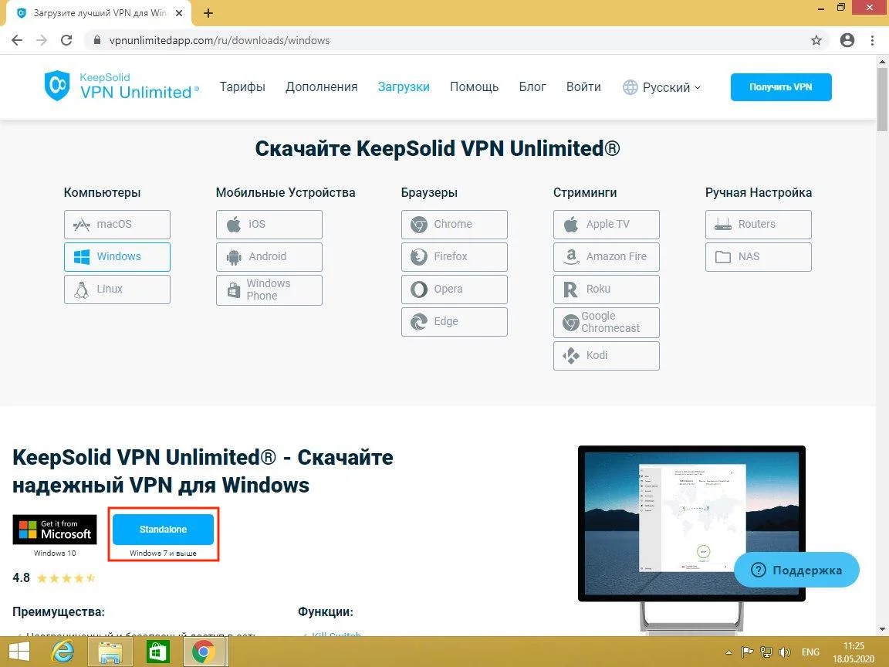Viewport: 889px width, 667px height.
Task: Open the Chrome profile account menu
Action: coord(847,40)
